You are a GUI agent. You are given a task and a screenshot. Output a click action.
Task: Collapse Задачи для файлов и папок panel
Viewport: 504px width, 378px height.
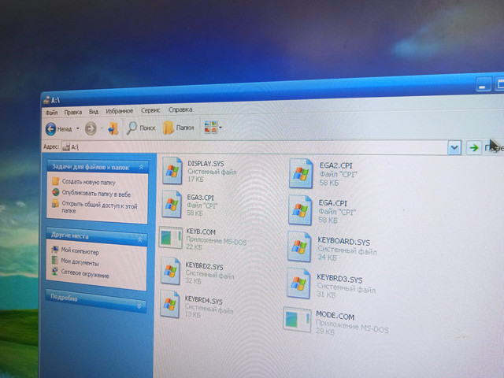pos(141,167)
